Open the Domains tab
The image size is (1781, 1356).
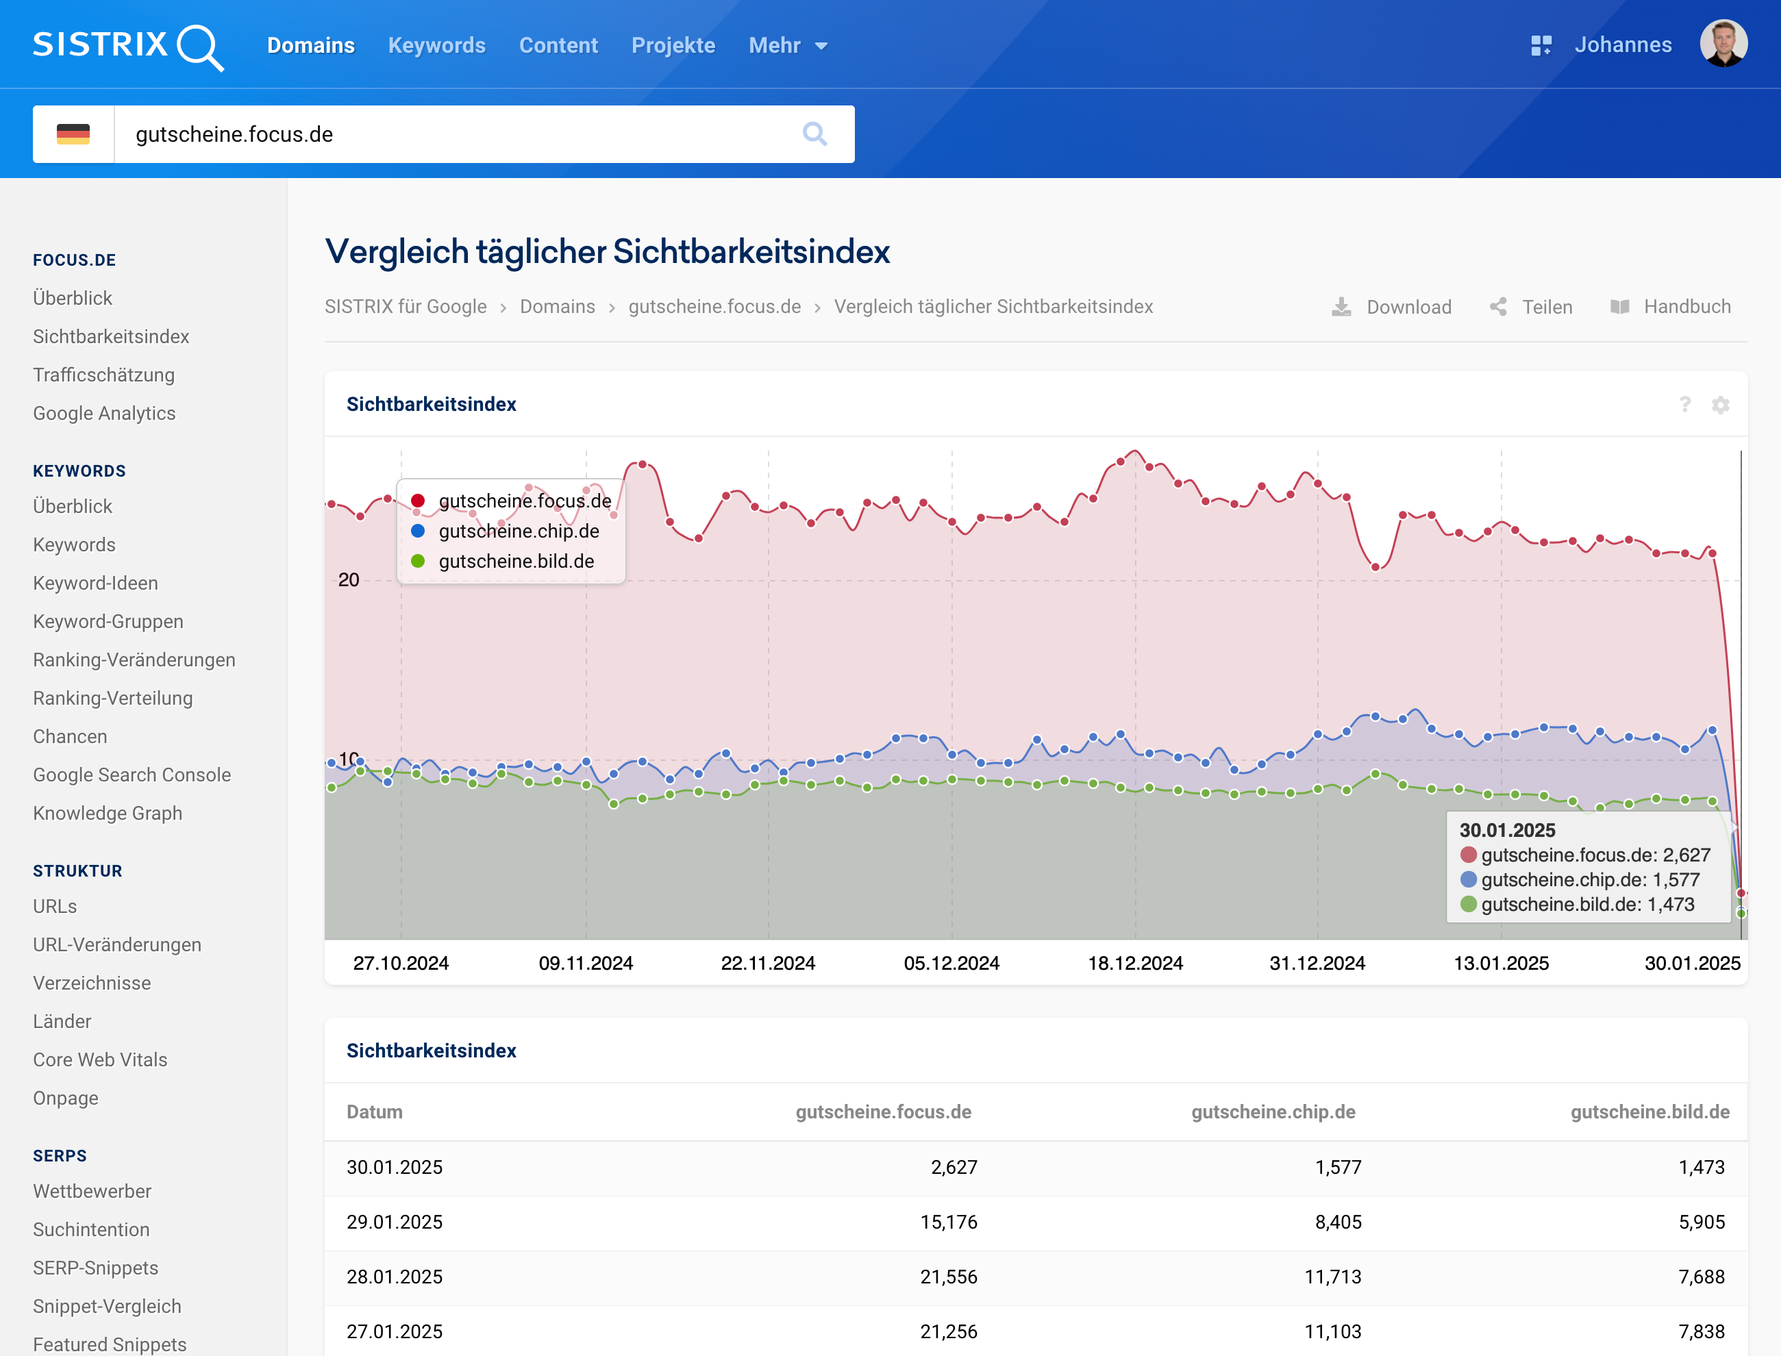311,45
